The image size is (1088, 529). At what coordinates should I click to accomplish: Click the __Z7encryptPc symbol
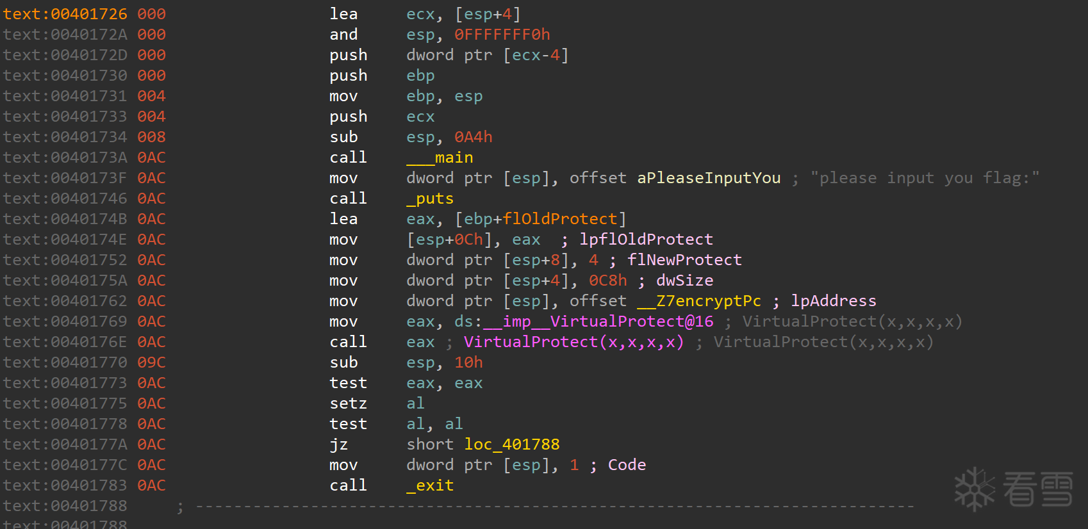[x=699, y=301]
